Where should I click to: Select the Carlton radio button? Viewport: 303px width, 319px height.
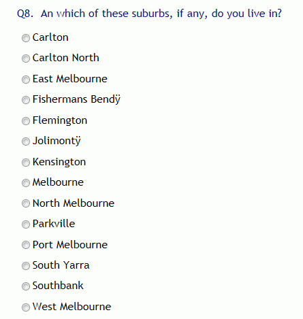pos(26,38)
